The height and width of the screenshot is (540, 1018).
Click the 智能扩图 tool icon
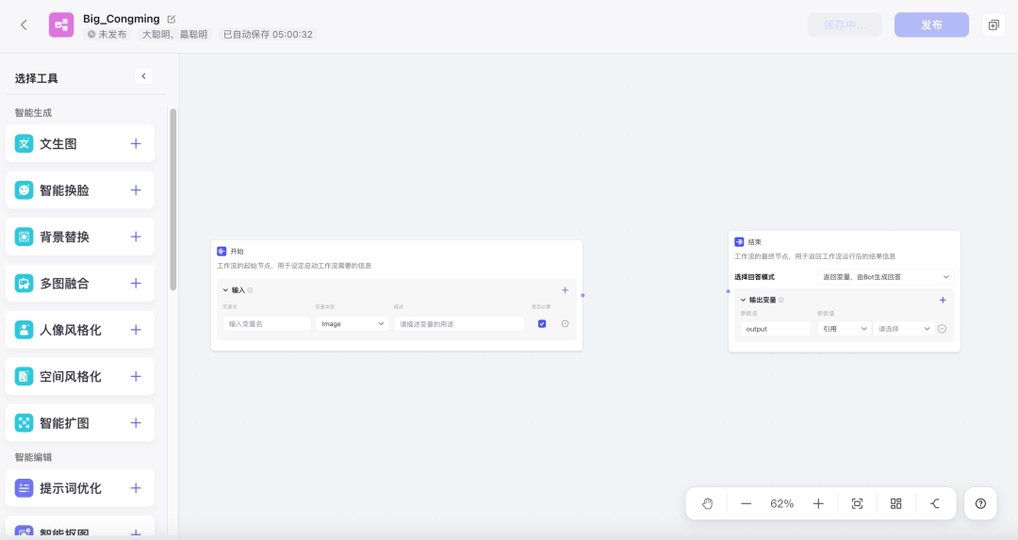[24, 423]
